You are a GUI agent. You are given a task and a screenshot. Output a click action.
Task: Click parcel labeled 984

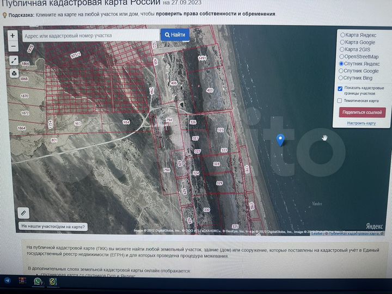[126, 122]
